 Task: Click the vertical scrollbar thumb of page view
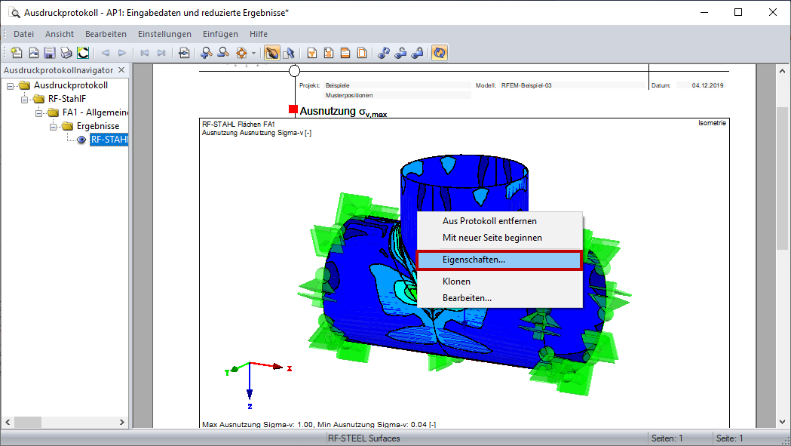pyautogui.click(x=783, y=178)
